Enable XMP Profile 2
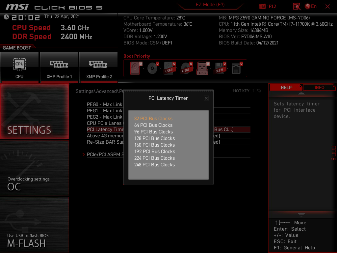This screenshot has height=253, width=337. 99,67
